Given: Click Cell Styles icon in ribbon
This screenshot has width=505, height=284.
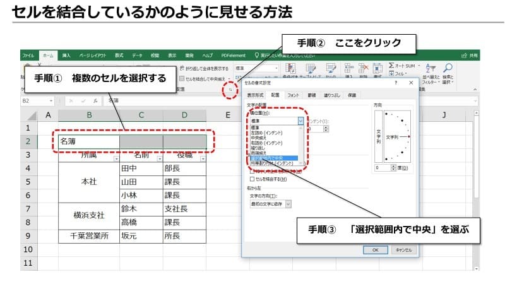Looking at the screenshot, I should 330,69.
